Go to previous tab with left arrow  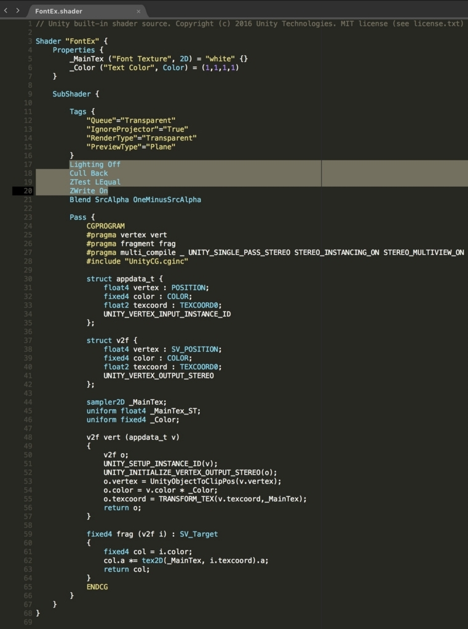coord(6,11)
